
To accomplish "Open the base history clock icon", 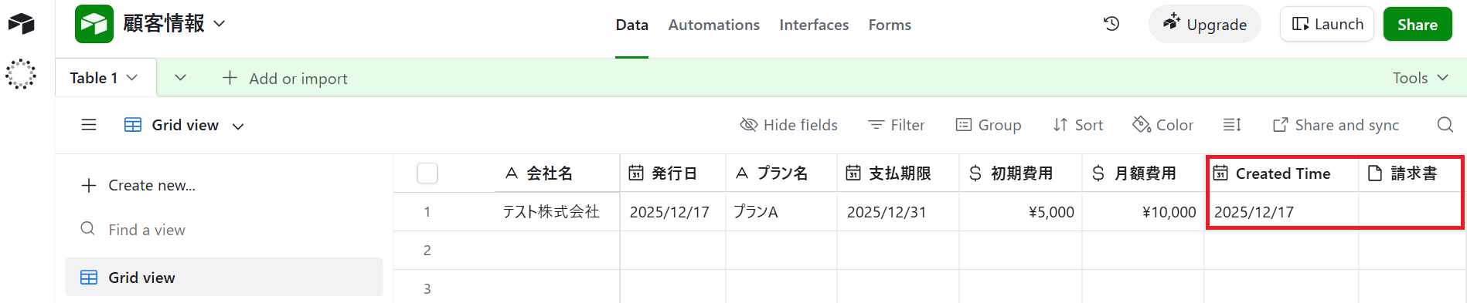I will tap(1111, 24).
